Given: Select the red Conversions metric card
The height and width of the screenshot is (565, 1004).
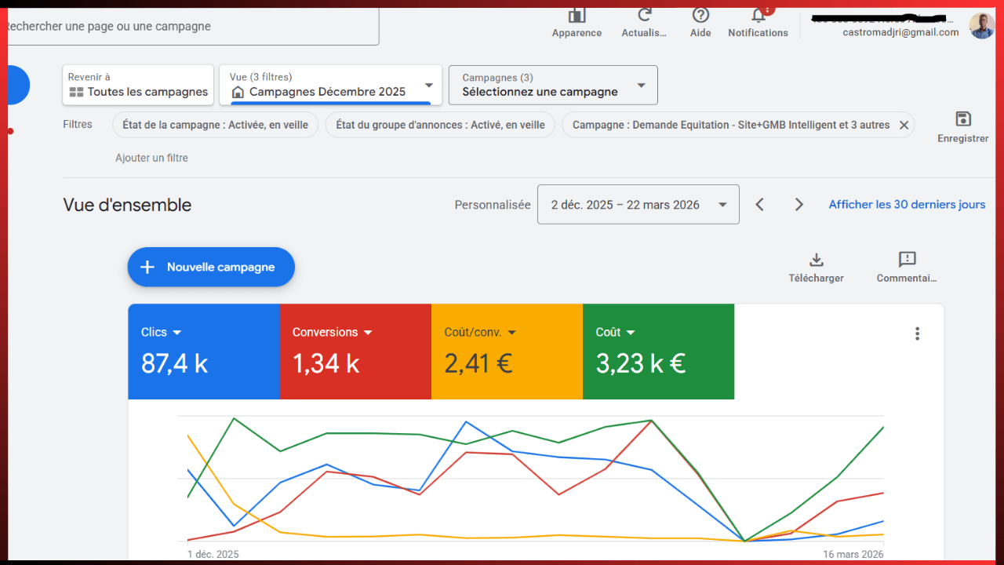Looking at the screenshot, I should coord(355,352).
